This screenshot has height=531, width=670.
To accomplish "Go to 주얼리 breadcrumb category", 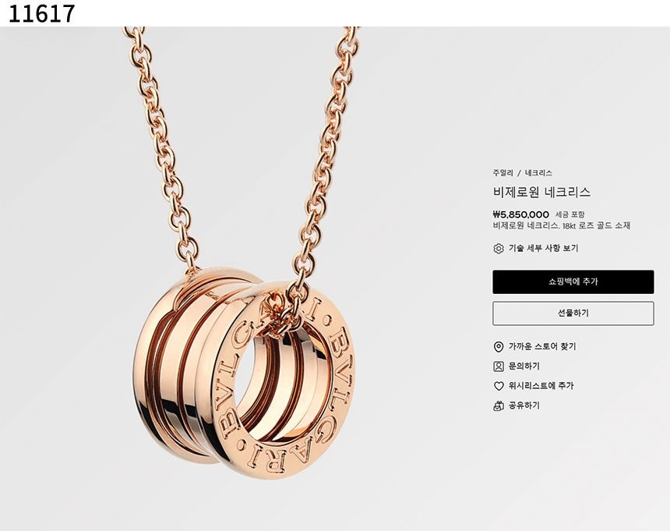I will click(503, 173).
